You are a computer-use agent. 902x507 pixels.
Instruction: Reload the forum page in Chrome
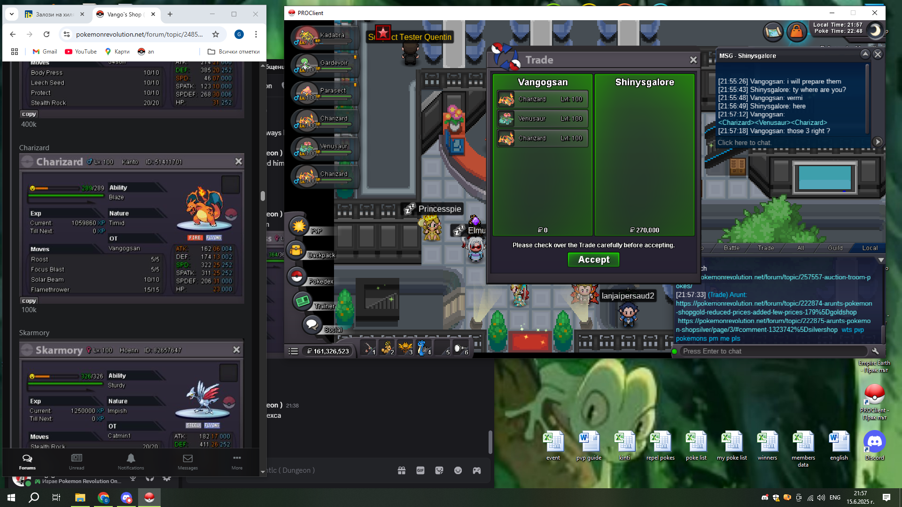click(47, 34)
